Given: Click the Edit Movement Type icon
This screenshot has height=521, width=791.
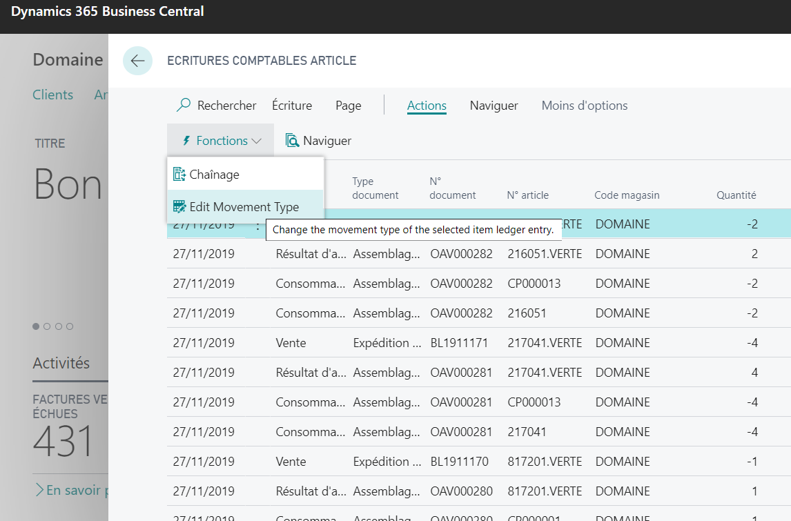Looking at the screenshot, I should point(179,206).
